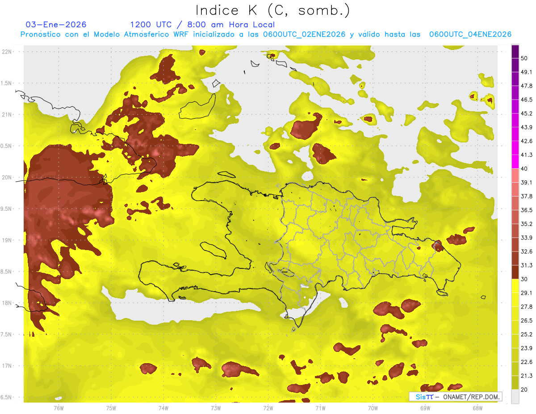Click the legend value "49.1"

(x=527, y=72)
